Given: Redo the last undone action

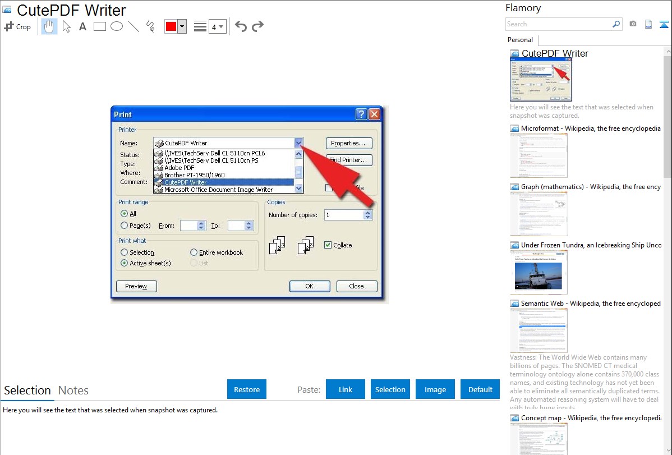Looking at the screenshot, I should point(257,26).
